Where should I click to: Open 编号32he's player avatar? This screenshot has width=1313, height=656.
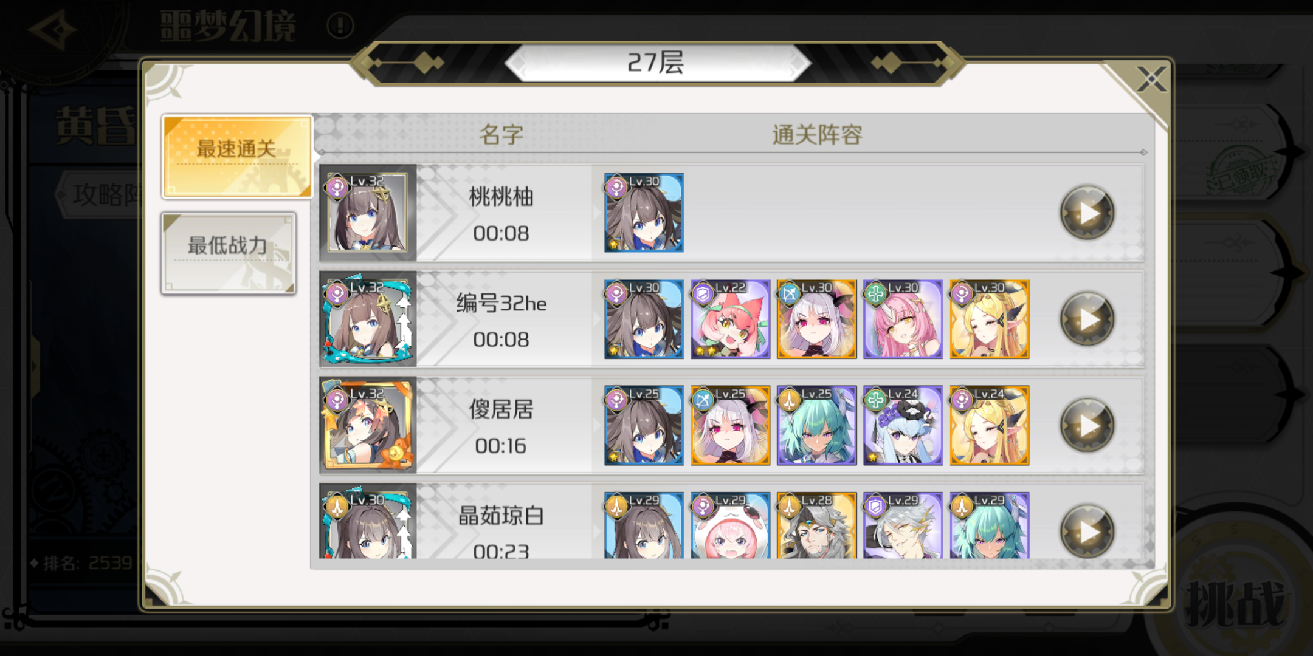[x=367, y=319]
